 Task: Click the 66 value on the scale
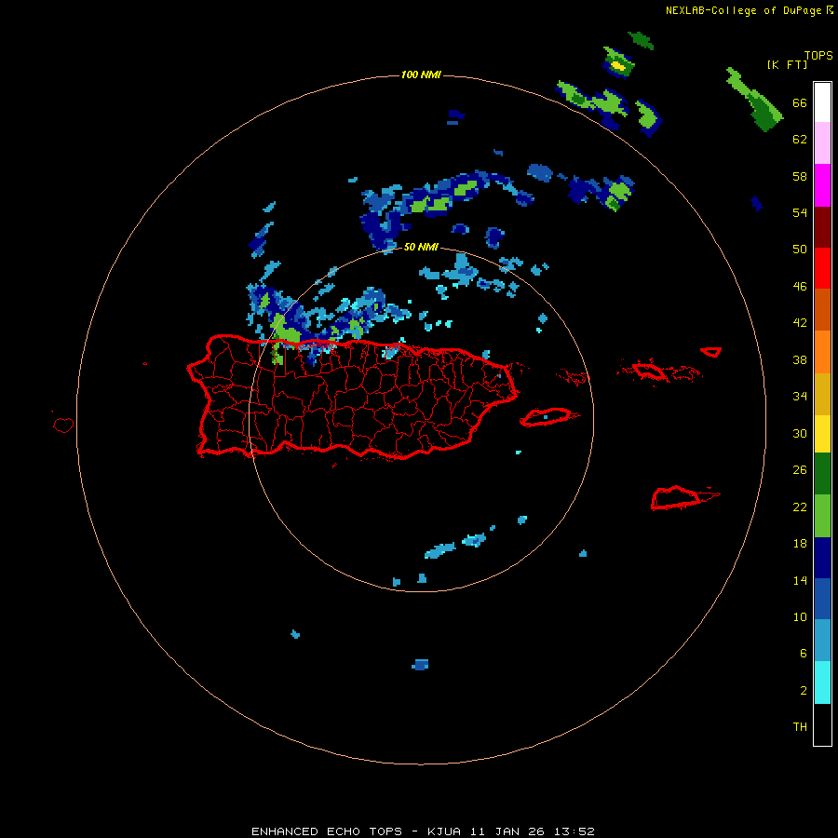pyautogui.click(x=800, y=102)
